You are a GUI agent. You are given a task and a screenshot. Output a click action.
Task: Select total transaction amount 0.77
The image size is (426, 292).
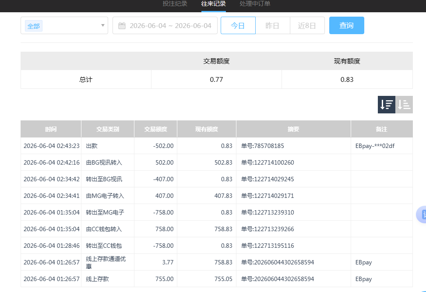tap(216, 80)
